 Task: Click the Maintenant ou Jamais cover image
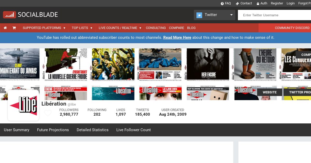[20, 64]
